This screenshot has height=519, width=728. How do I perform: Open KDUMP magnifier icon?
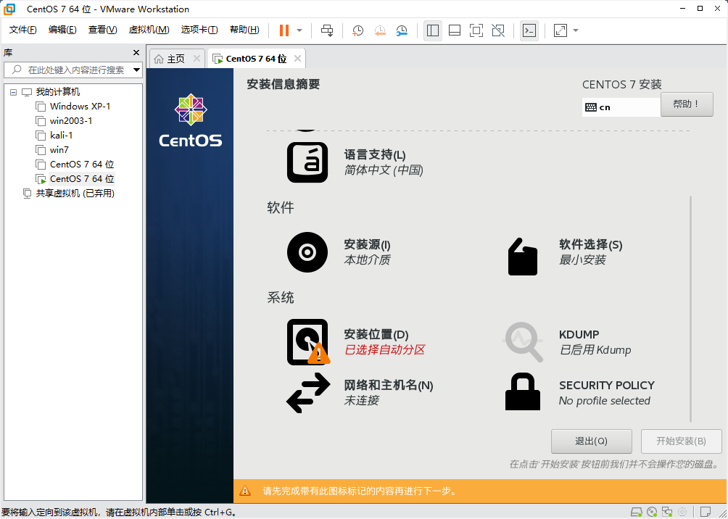click(524, 342)
